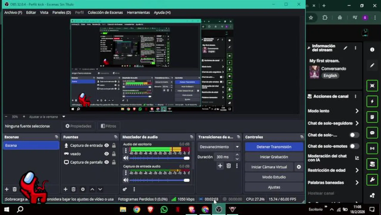Viewport: 381px width, 215px height.
Task: Increase Duración with the up stepper arrow
Action: 237,155
